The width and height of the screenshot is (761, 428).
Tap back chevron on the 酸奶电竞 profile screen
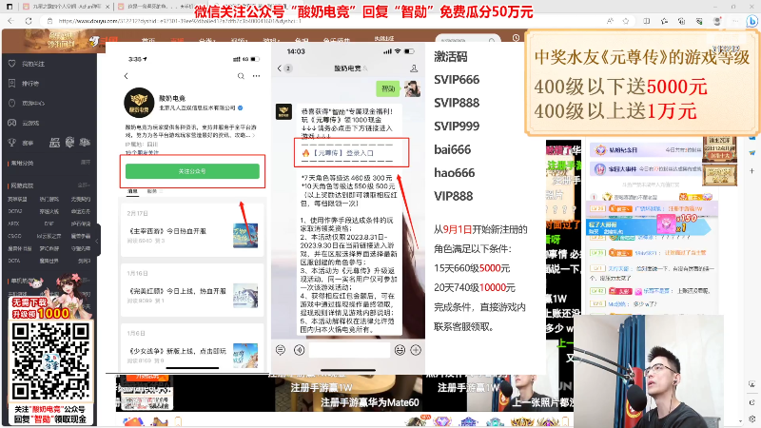[x=127, y=76]
